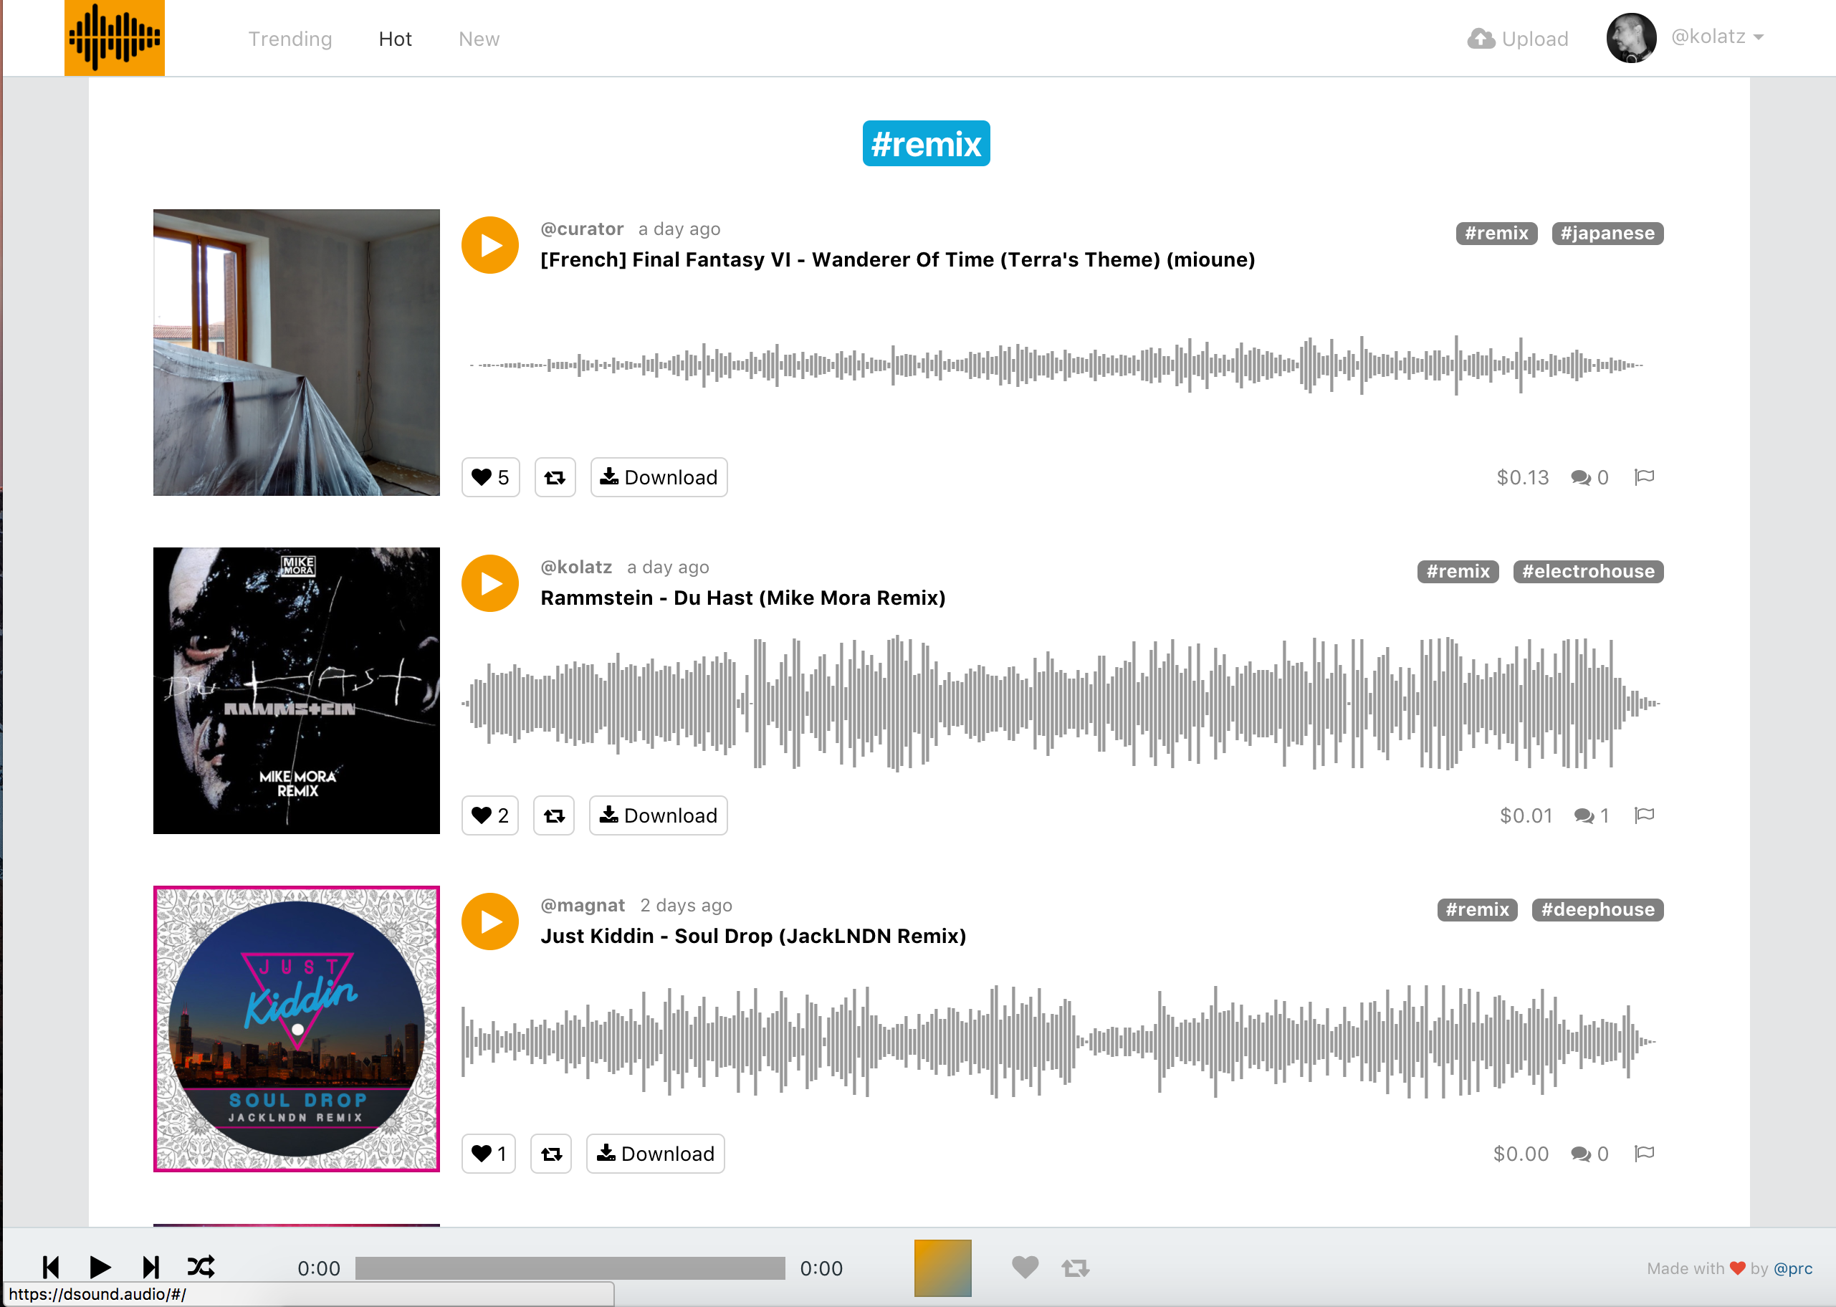1836x1307 pixels.
Task: Open the @magnat profile link
Action: pos(583,906)
